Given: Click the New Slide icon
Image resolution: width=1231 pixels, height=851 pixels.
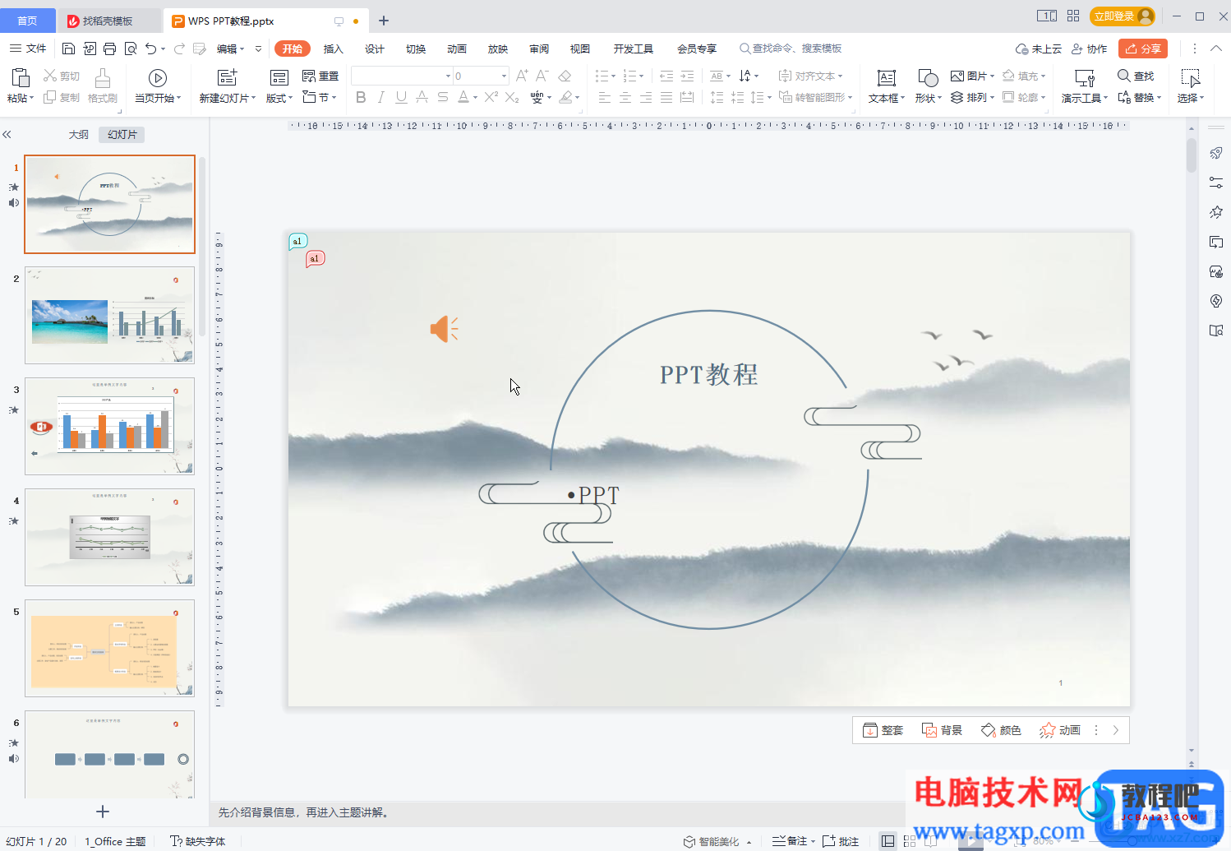Looking at the screenshot, I should click(x=227, y=77).
